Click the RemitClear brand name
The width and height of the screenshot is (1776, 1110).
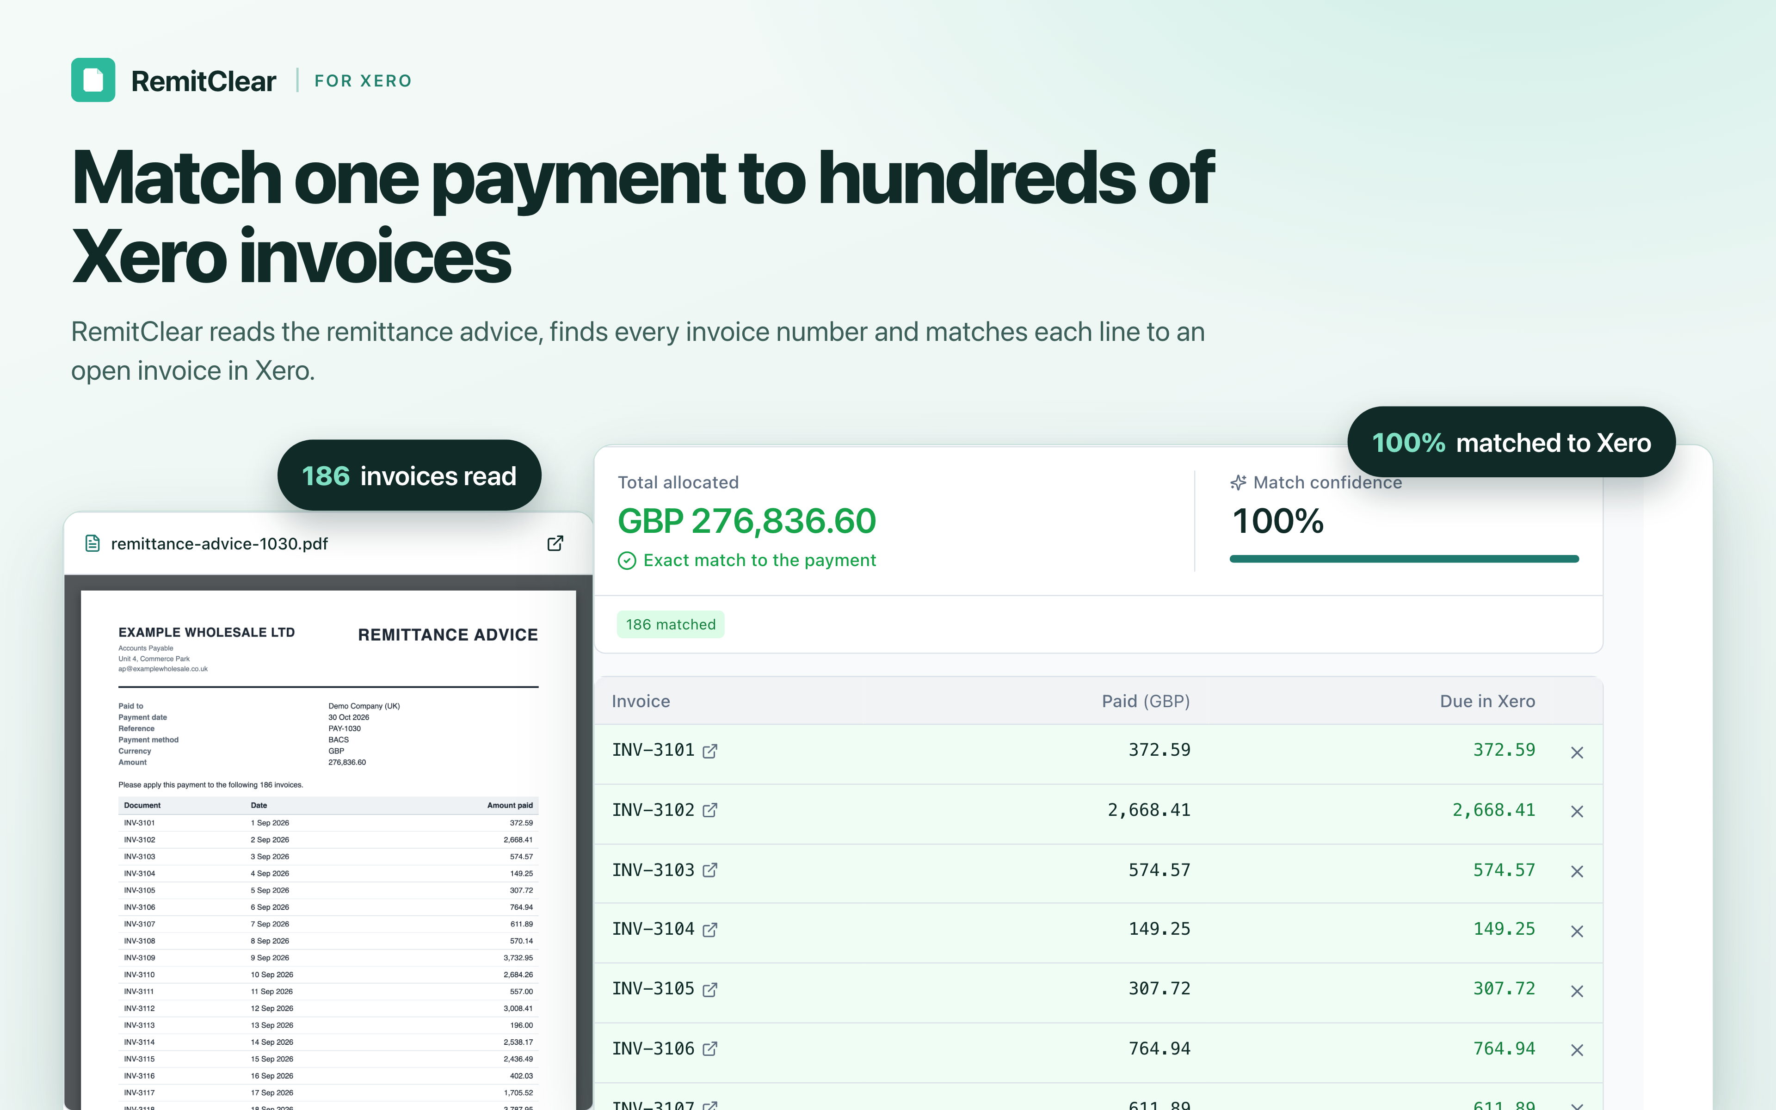(203, 81)
